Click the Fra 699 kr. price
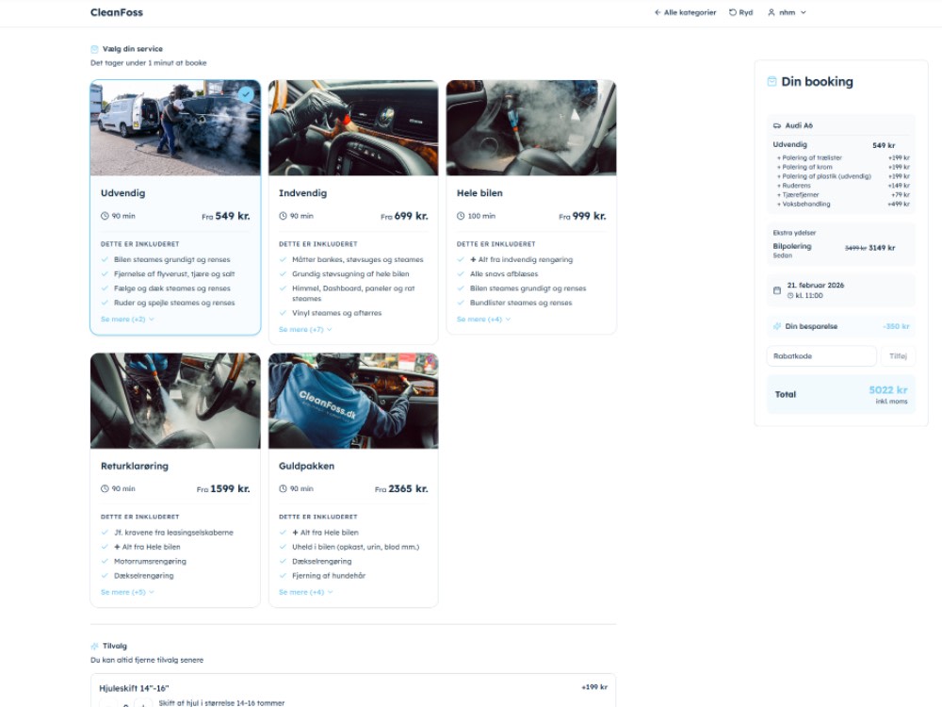942x707 pixels. click(404, 216)
